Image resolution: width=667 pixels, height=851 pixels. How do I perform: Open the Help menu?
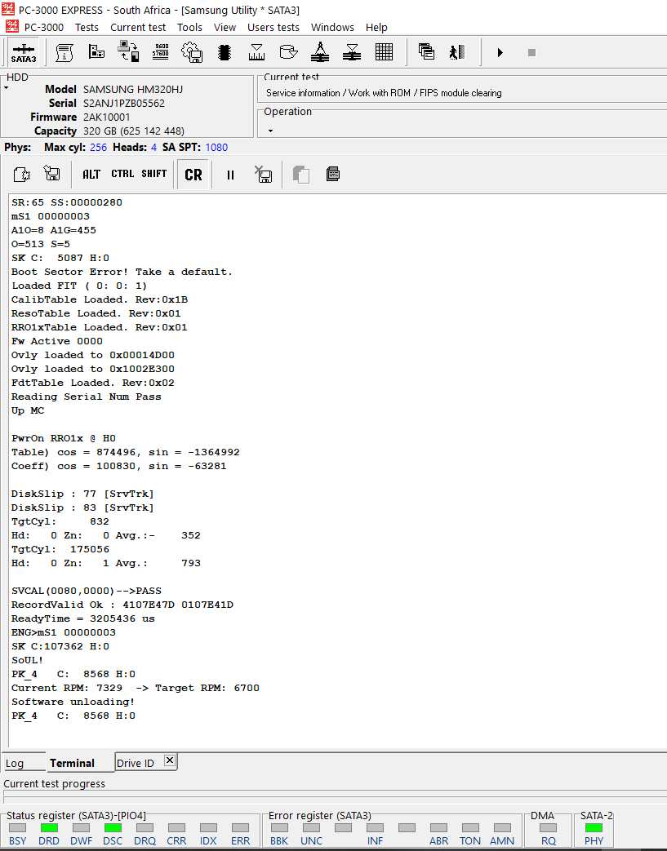(x=376, y=27)
